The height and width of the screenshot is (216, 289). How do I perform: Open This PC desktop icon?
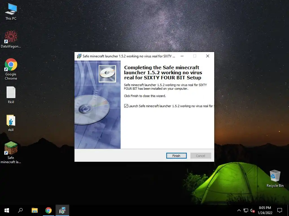tap(11, 12)
